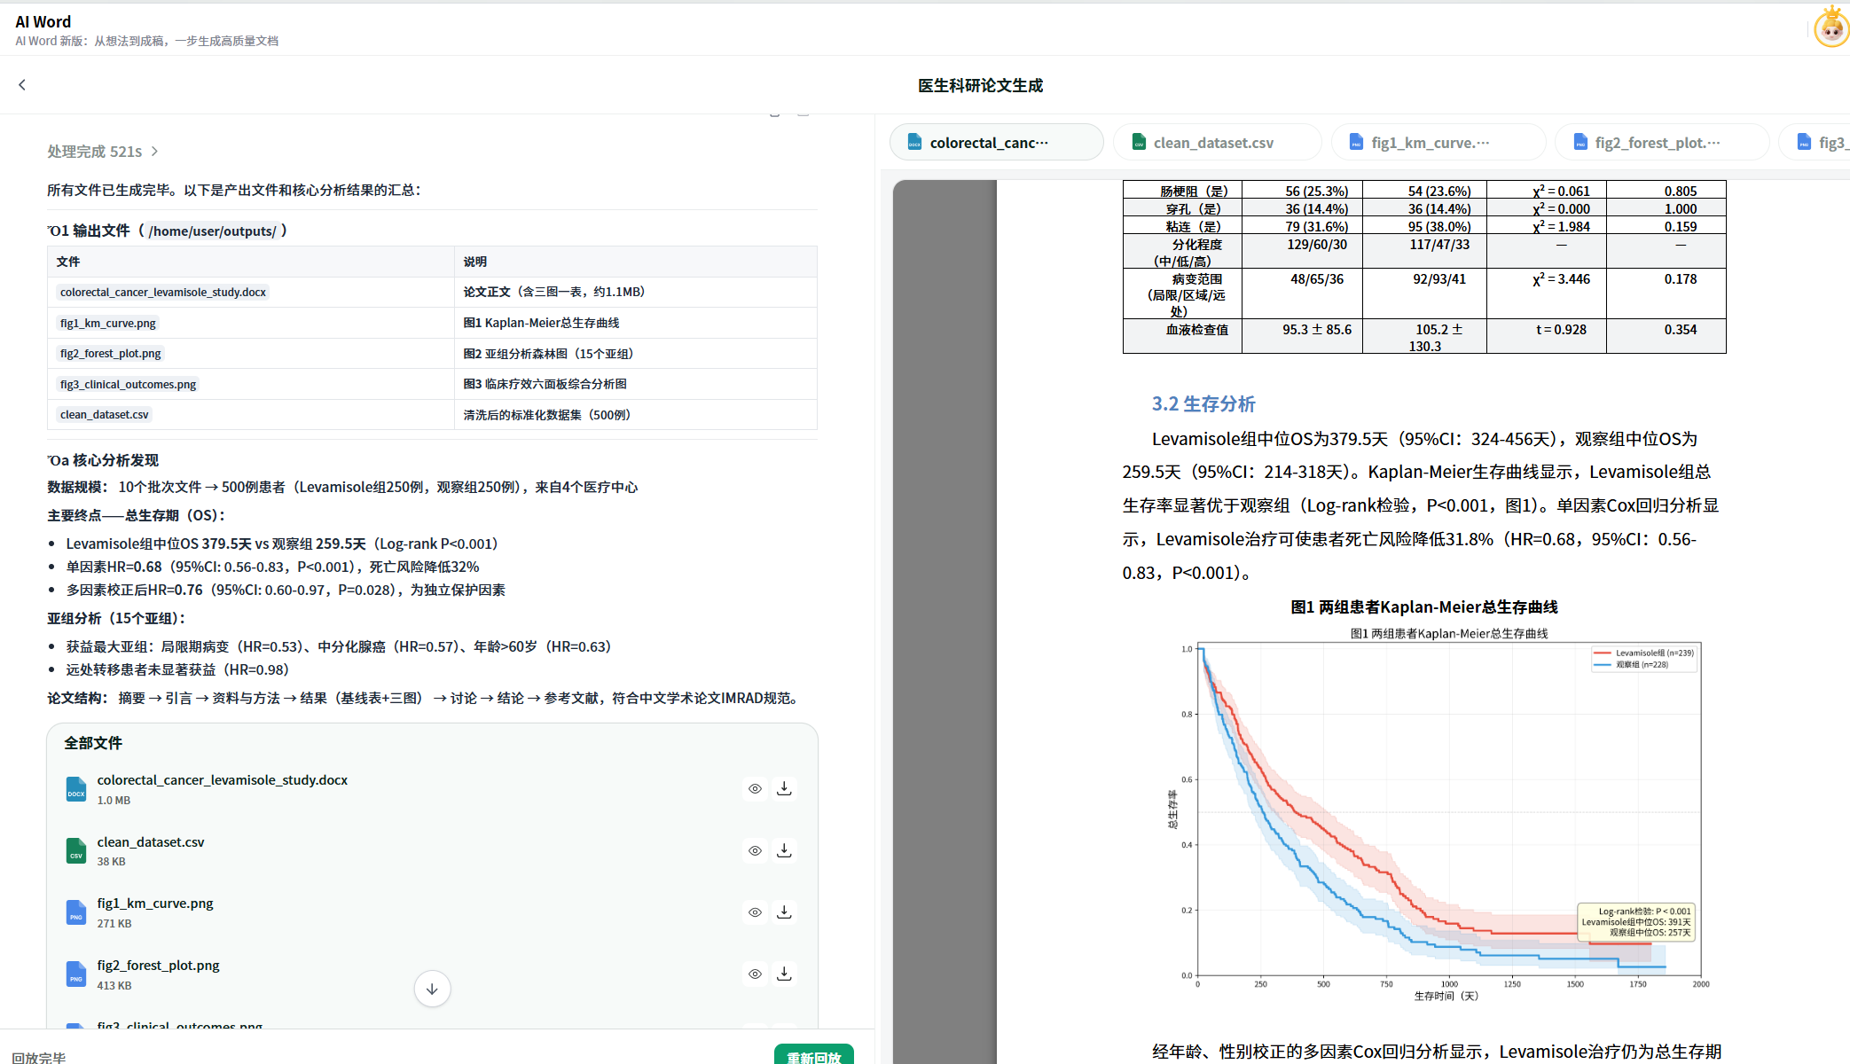1850x1064 pixels.
Task: Preview fig1_km_curve.png with eye icon
Action: 755,911
